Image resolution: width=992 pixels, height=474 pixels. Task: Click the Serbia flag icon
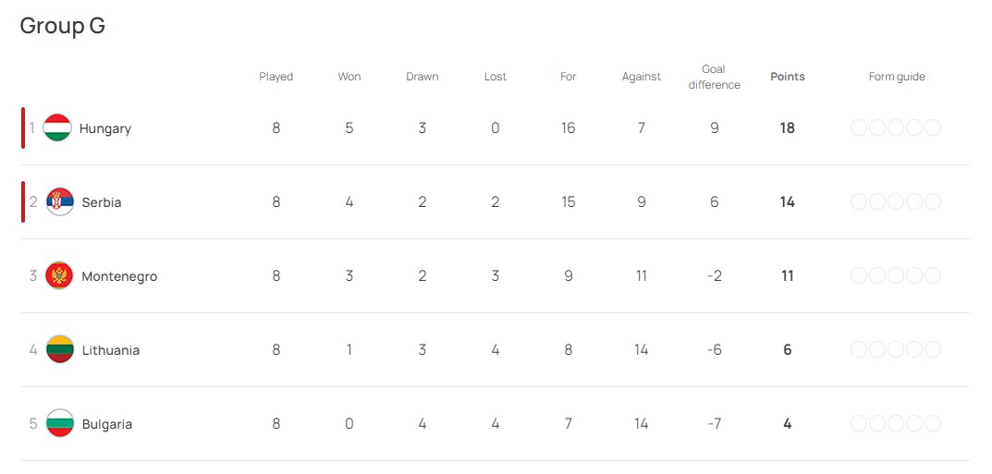pyautogui.click(x=60, y=202)
